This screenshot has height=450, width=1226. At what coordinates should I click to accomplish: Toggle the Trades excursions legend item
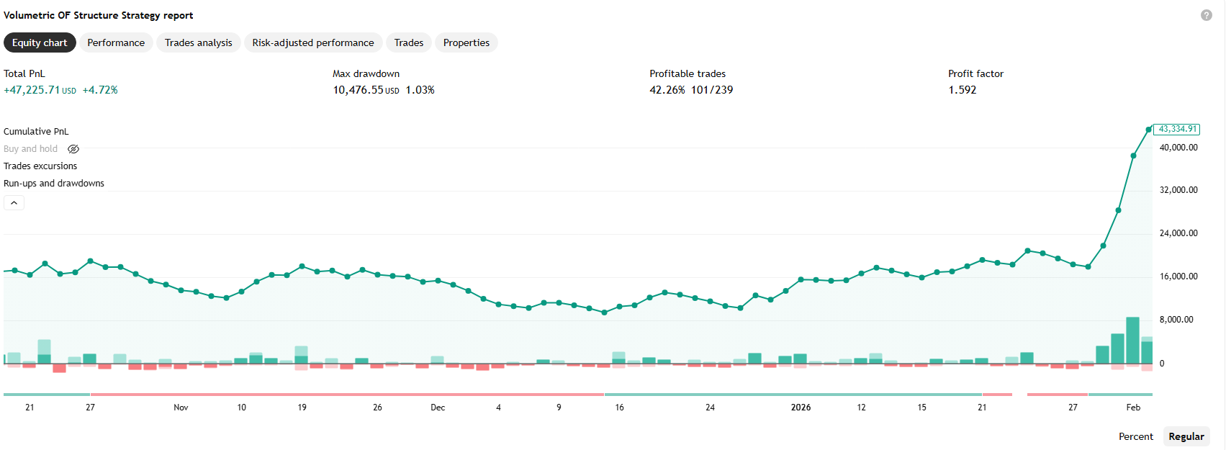pyautogui.click(x=40, y=166)
